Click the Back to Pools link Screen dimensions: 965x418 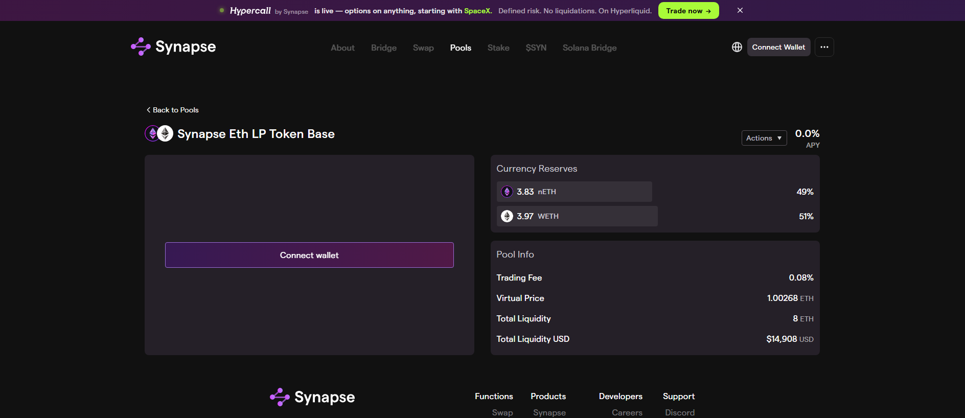(x=173, y=110)
